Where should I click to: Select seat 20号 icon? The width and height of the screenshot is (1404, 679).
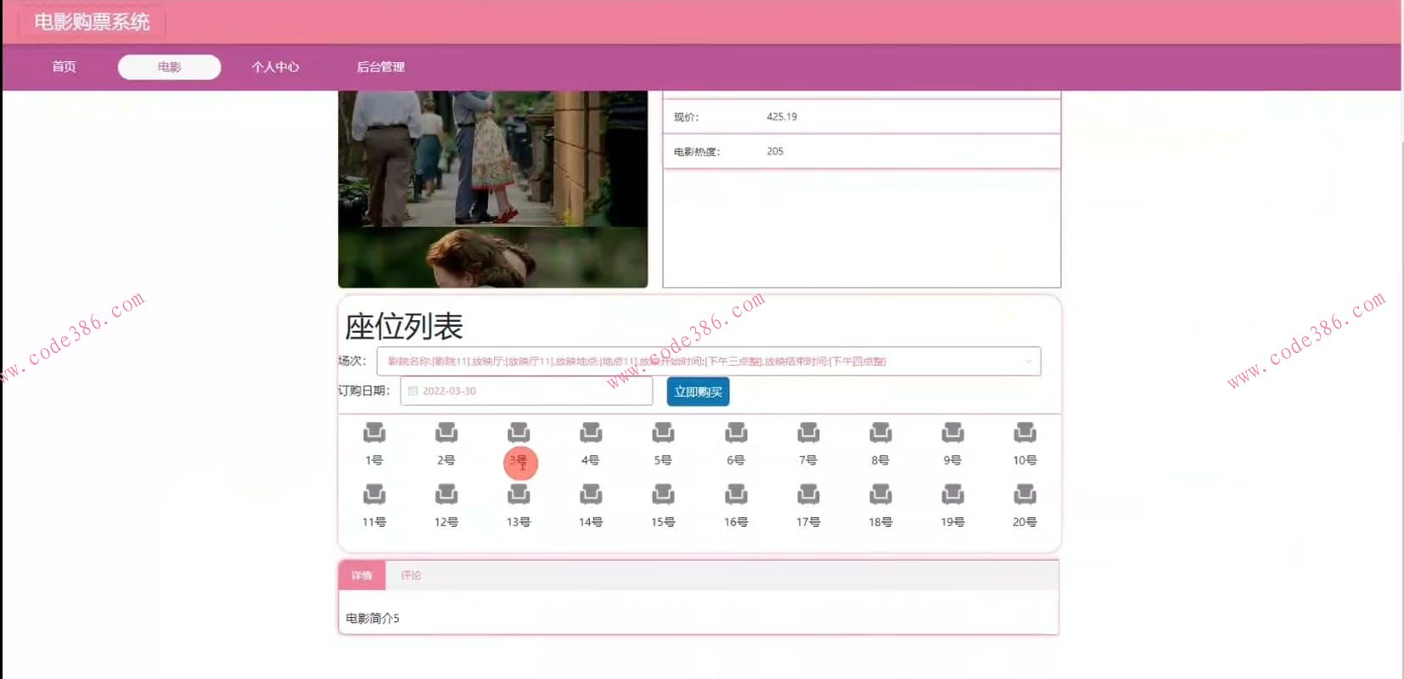[x=1025, y=494]
